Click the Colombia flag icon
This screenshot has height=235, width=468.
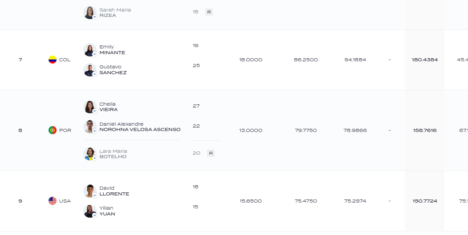click(x=53, y=60)
